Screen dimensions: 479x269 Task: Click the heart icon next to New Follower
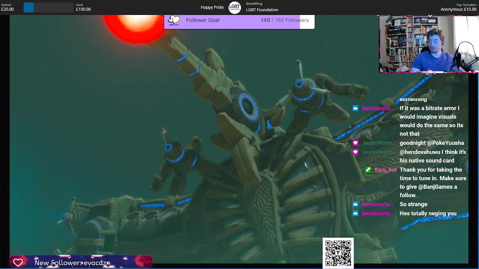[x=18, y=262]
